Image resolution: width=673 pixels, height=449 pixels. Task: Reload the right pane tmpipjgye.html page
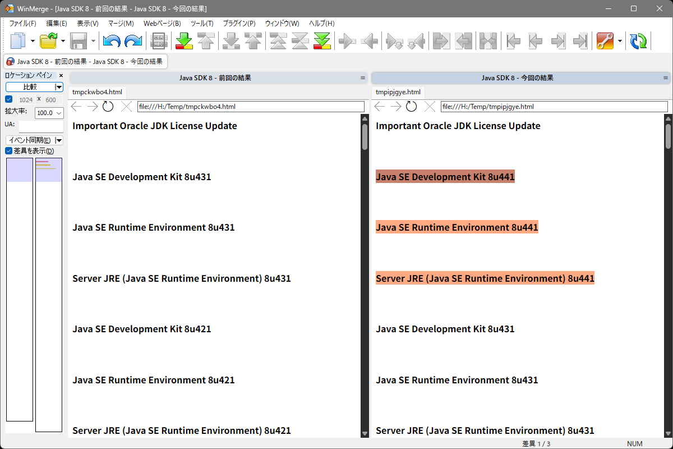click(412, 107)
